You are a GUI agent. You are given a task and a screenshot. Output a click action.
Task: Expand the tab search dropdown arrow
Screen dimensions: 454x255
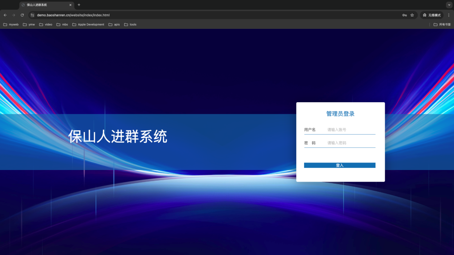[449, 5]
